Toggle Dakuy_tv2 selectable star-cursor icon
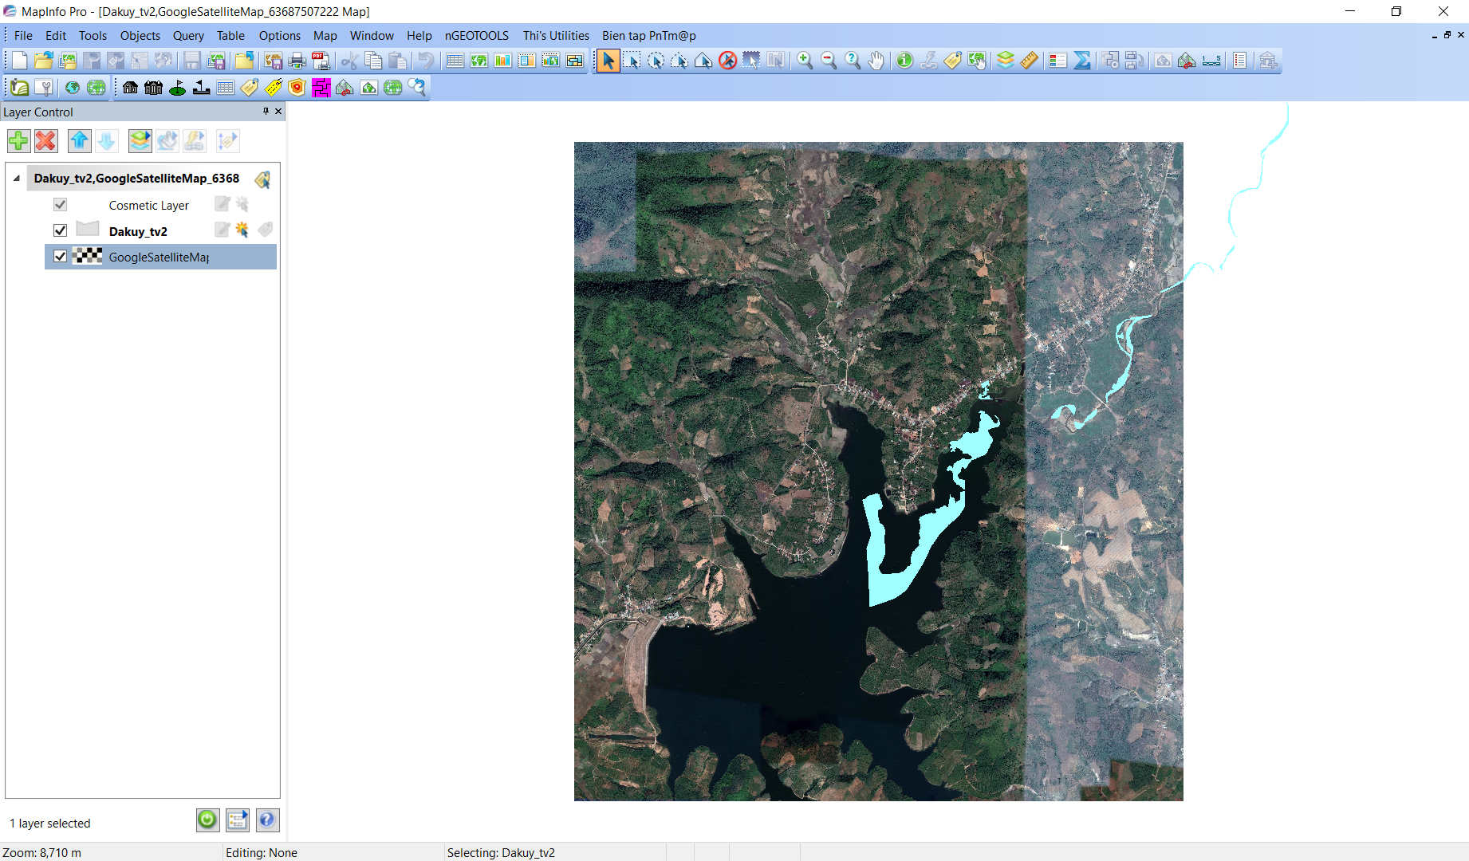 [x=242, y=230]
